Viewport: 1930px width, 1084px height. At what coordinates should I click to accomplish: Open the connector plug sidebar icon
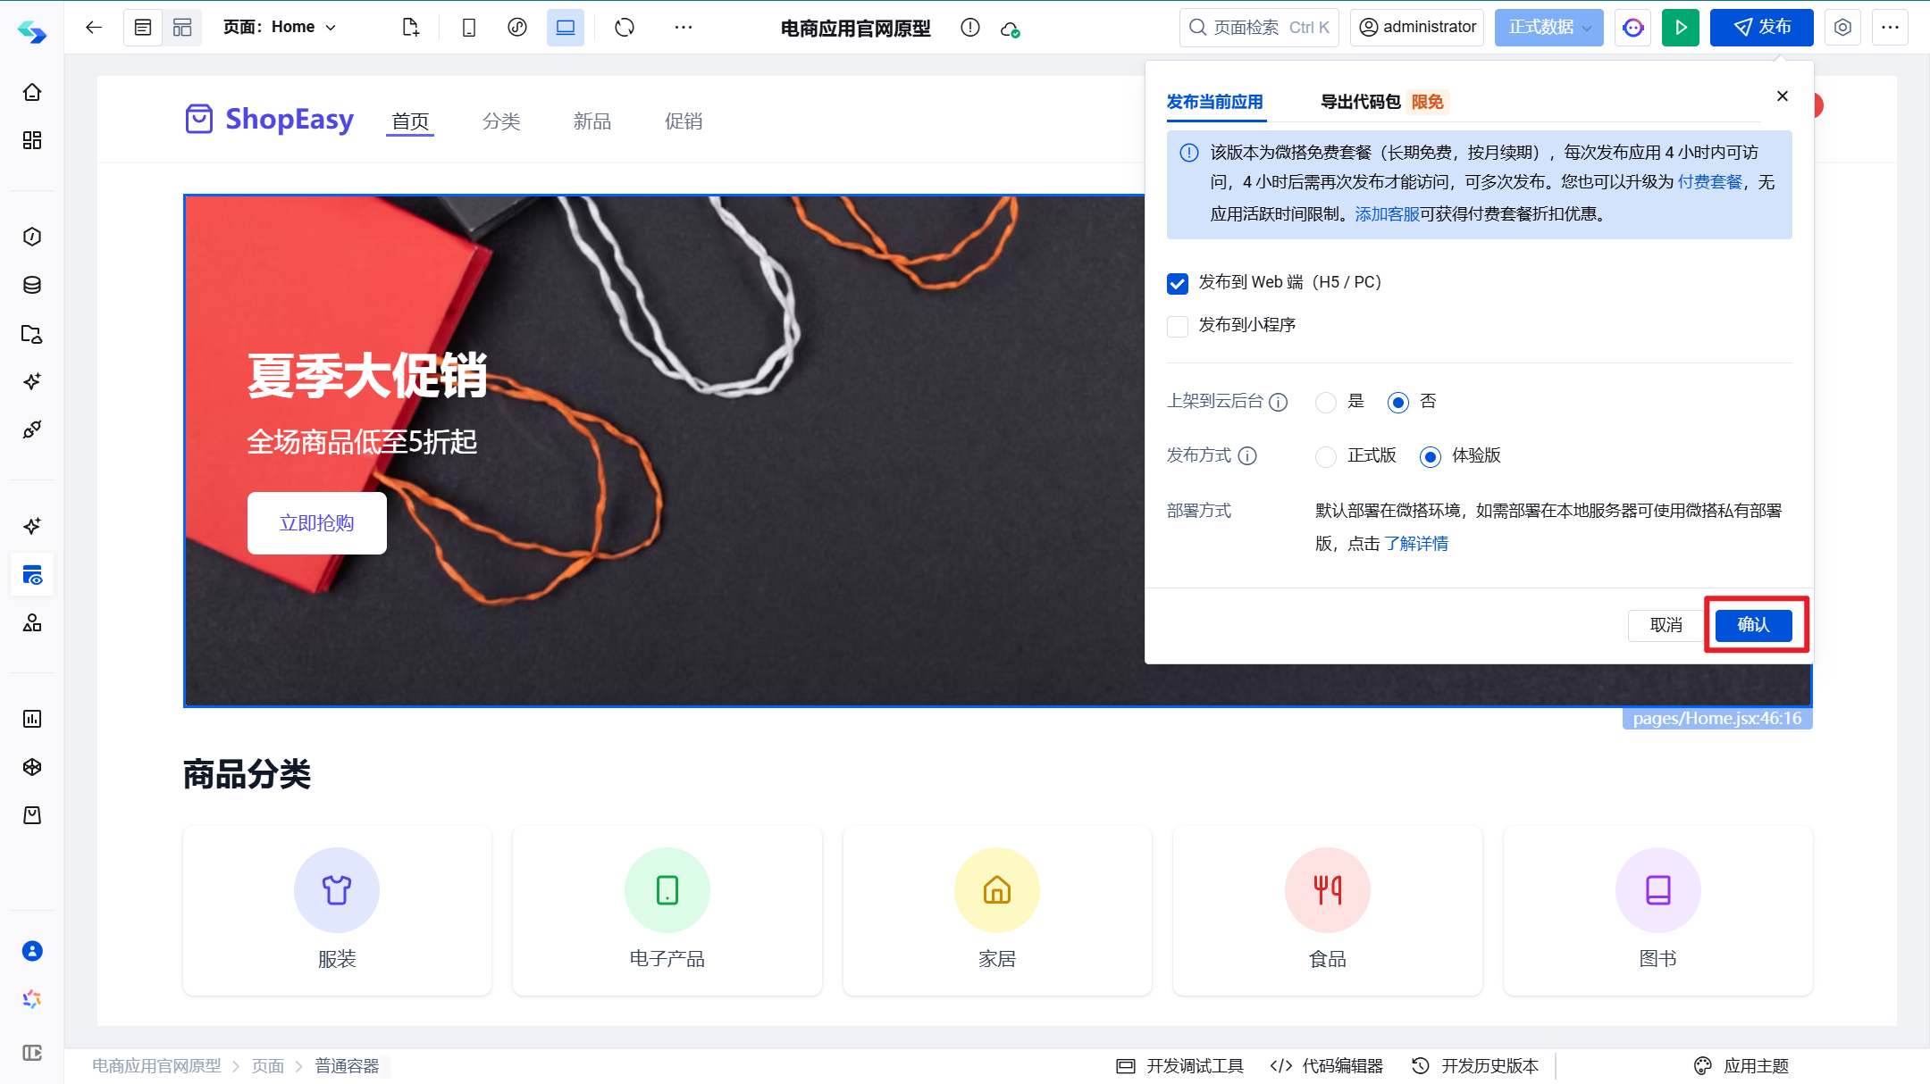click(32, 429)
